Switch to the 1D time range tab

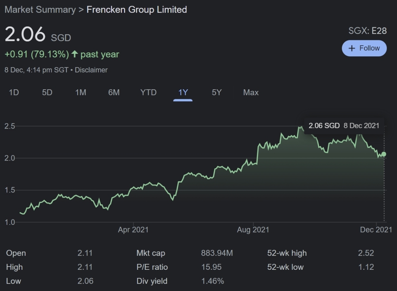(14, 92)
